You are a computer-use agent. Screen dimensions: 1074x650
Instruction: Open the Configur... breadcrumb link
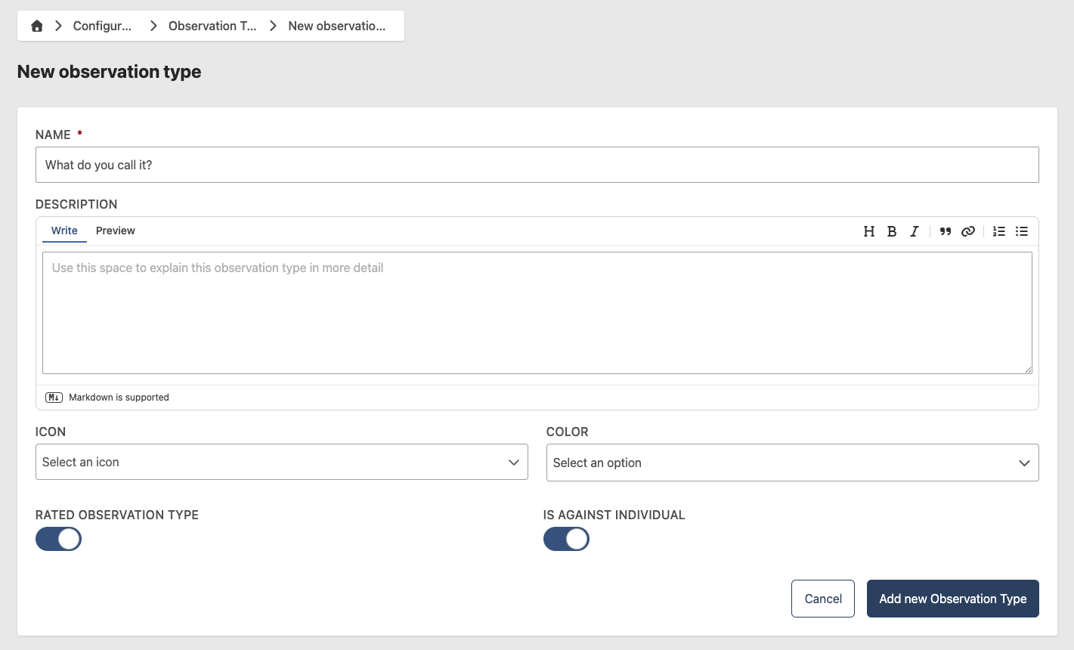coord(102,26)
